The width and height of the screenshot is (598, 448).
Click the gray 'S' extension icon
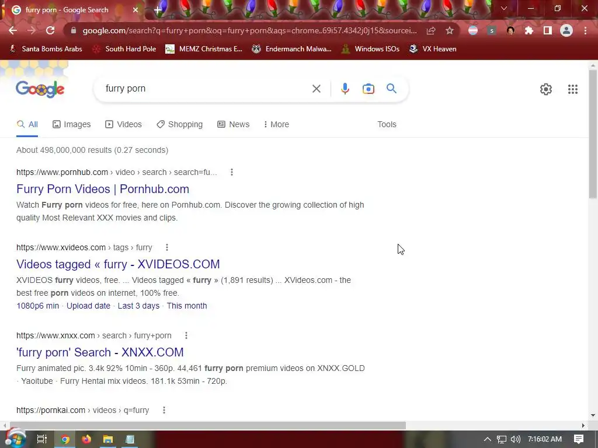[x=492, y=30]
